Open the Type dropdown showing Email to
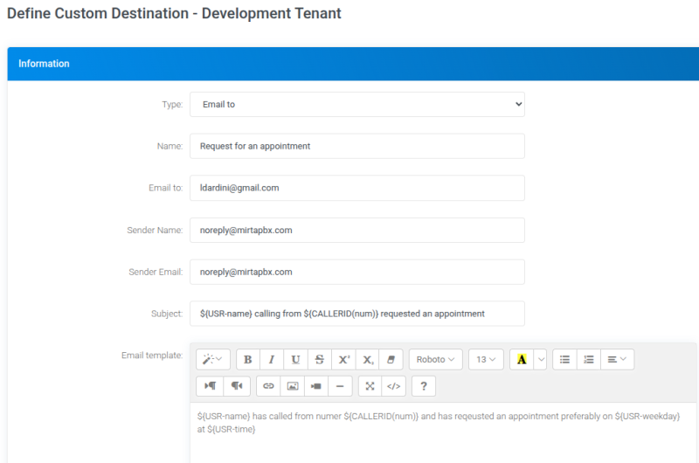 (356, 104)
